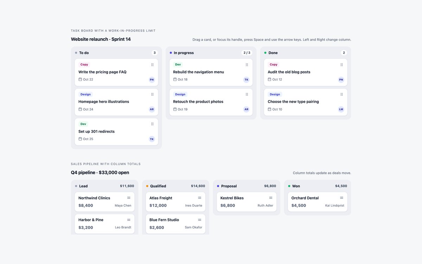Click calendar icon beside Oct 12
This screenshot has height=264, width=422.
pos(269,80)
